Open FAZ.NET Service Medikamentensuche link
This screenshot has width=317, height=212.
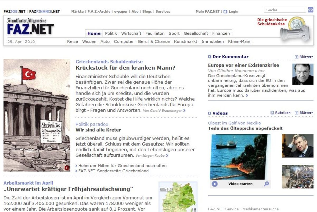point(243,209)
